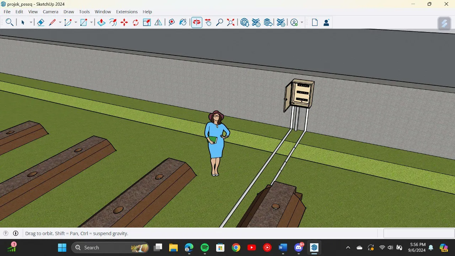Open the Rectangle shapes dropdown arrow
455x256 pixels.
point(91,22)
